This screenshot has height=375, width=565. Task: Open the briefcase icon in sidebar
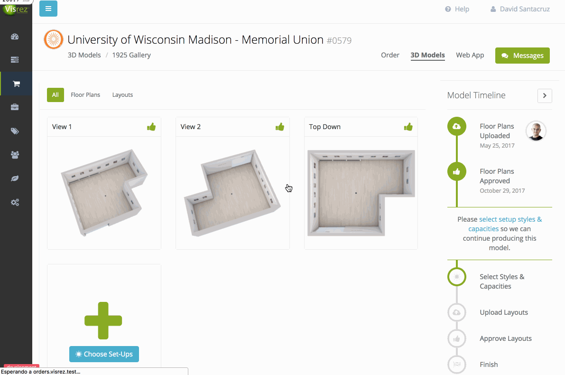click(x=15, y=107)
